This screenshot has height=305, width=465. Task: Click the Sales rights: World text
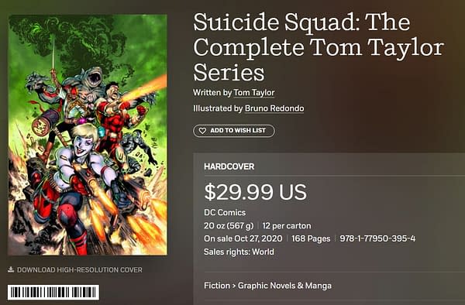coord(239,252)
